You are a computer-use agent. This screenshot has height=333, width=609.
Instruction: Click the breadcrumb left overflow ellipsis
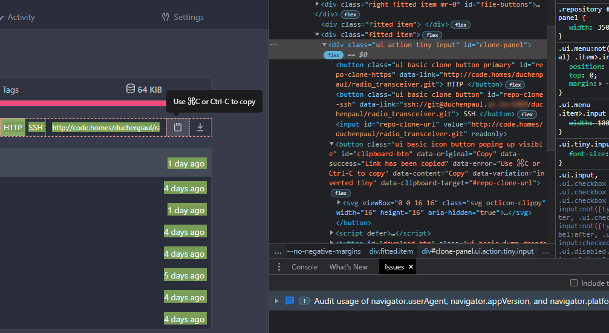click(278, 252)
